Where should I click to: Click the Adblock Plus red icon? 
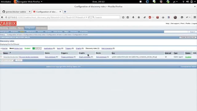(150, 17)
